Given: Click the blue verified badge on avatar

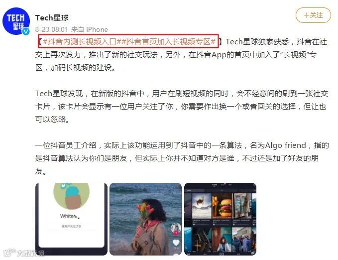Looking at the screenshot, I should (x=26, y=31).
